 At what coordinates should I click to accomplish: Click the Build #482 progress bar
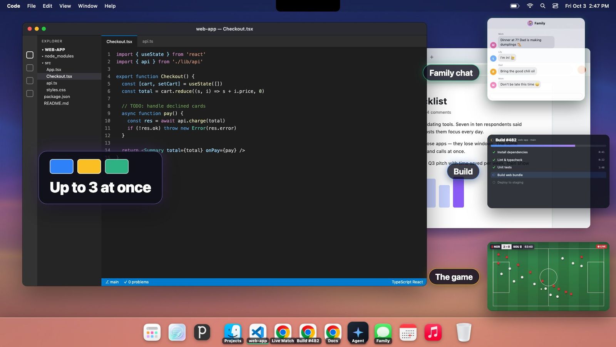tap(549, 146)
